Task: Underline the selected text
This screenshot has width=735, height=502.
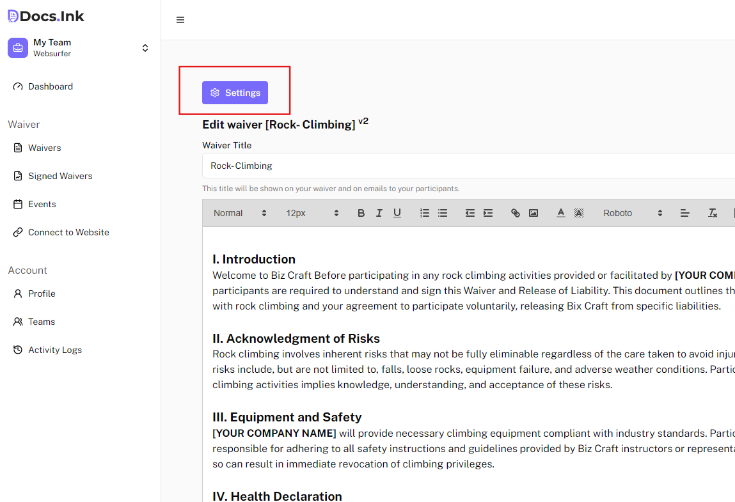Action: (397, 213)
